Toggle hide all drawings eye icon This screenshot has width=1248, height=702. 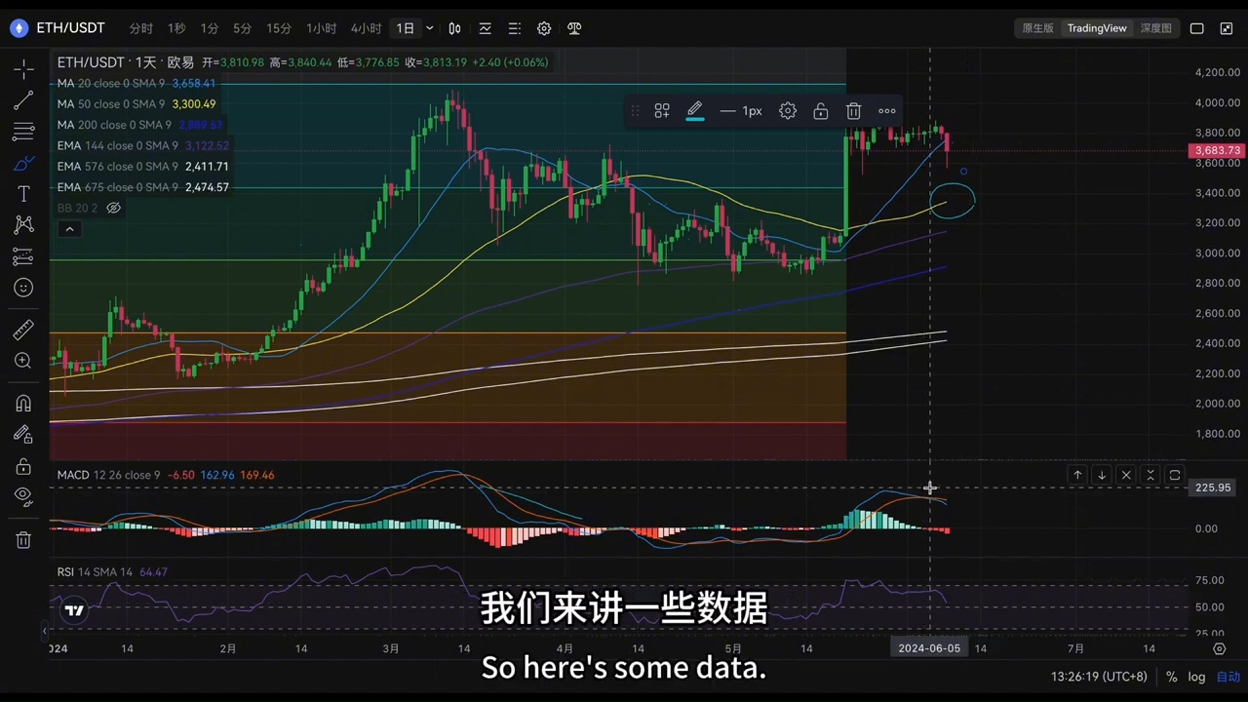tap(23, 497)
